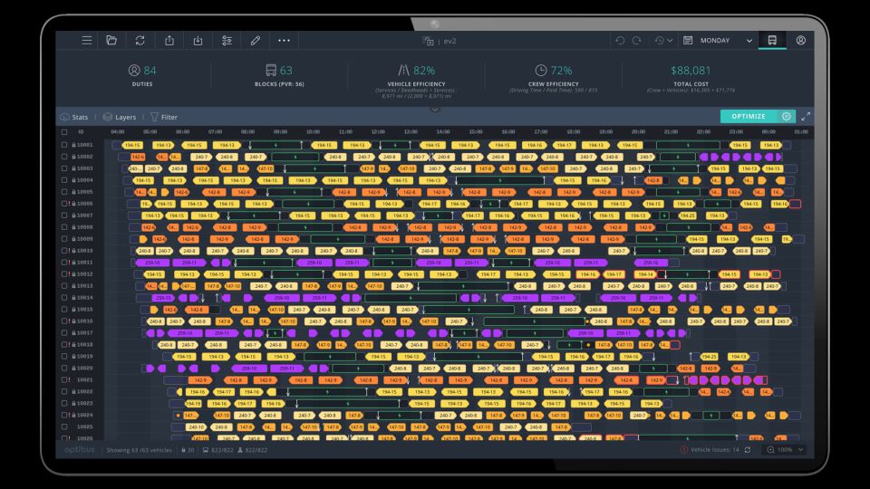Select the pencil edit tool
Viewport: 870px width, 489px height.
click(x=256, y=41)
